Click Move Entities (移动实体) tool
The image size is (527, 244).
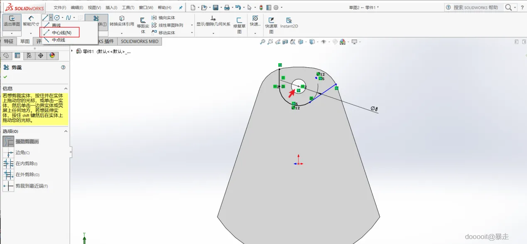click(163, 33)
